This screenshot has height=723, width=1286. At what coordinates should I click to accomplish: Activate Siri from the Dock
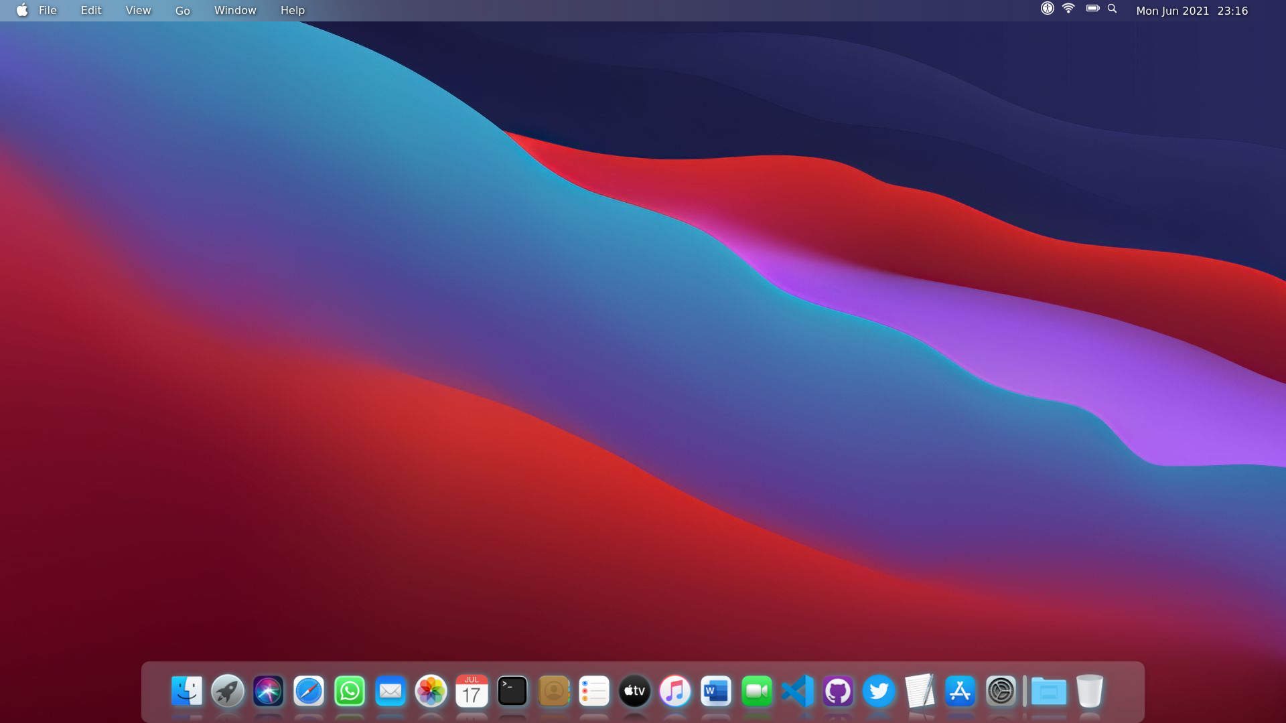(268, 691)
